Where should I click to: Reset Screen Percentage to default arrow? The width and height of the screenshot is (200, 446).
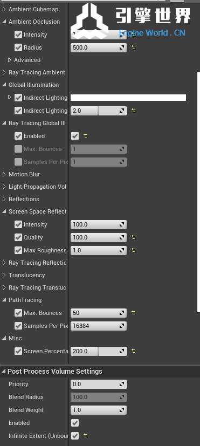click(134, 351)
